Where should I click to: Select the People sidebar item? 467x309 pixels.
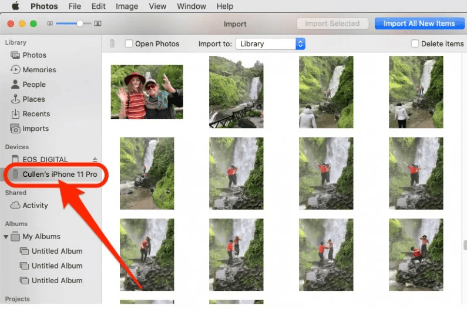click(33, 85)
